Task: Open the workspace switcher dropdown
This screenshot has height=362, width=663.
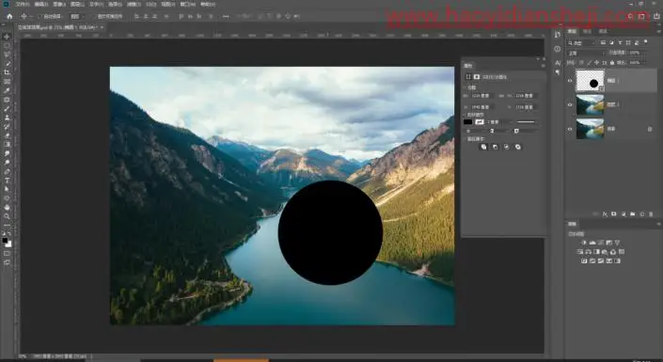Action: 642,17
